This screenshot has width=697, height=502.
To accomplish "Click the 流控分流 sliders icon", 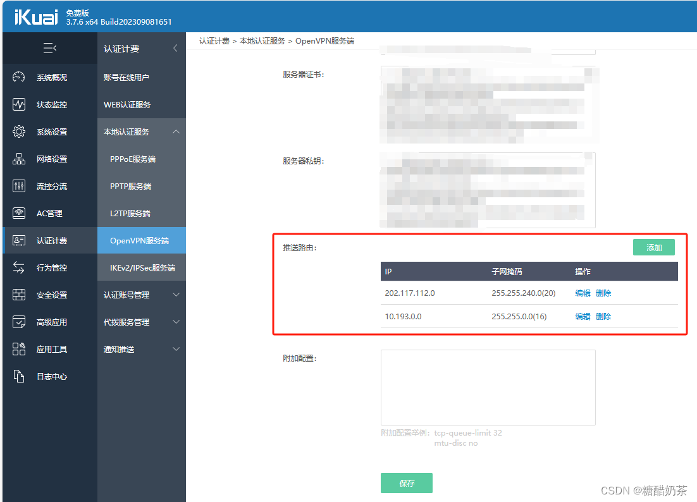I will [x=19, y=186].
